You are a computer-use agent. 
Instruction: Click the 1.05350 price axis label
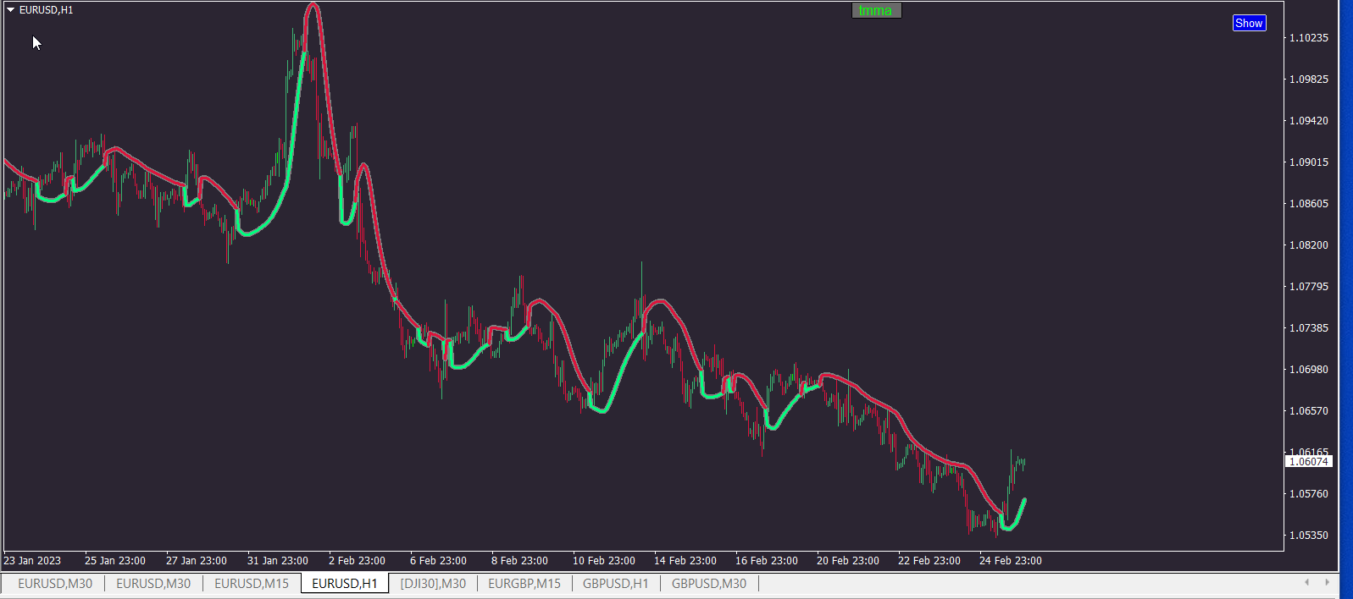(x=1309, y=535)
